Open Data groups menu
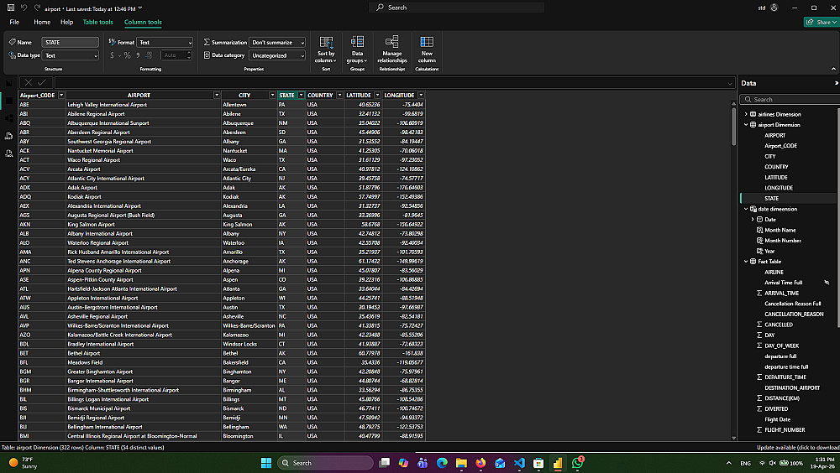The image size is (840, 473). pos(357,49)
